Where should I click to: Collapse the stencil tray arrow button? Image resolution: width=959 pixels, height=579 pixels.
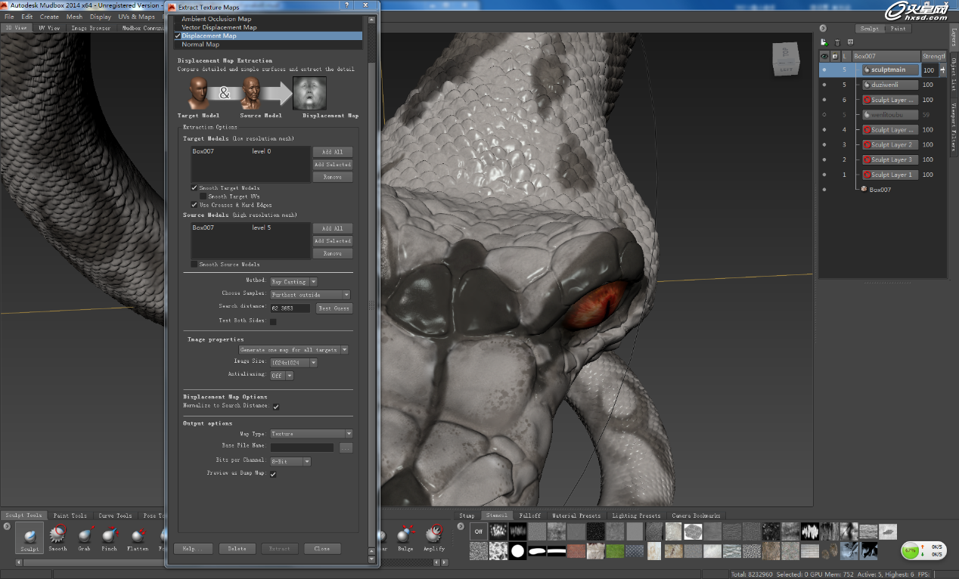462,527
